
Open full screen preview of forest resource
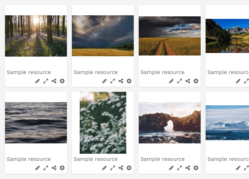(46, 81)
